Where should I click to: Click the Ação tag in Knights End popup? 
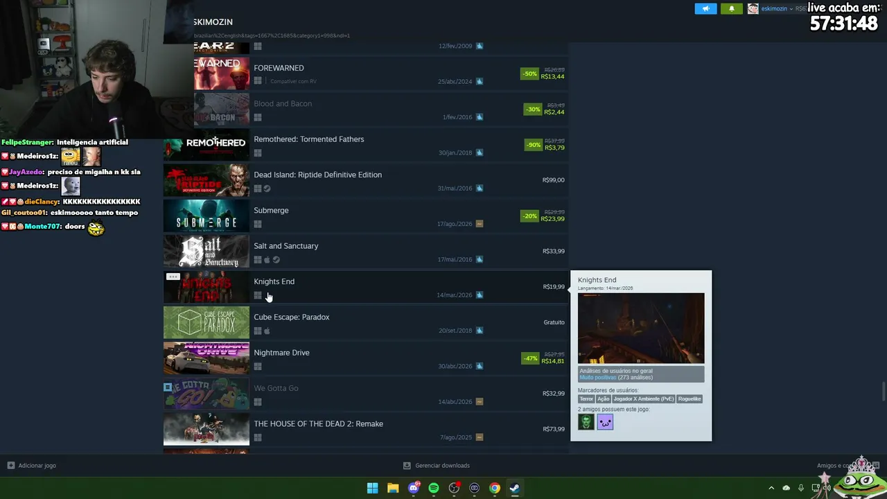pyautogui.click(x=604, y=399)
